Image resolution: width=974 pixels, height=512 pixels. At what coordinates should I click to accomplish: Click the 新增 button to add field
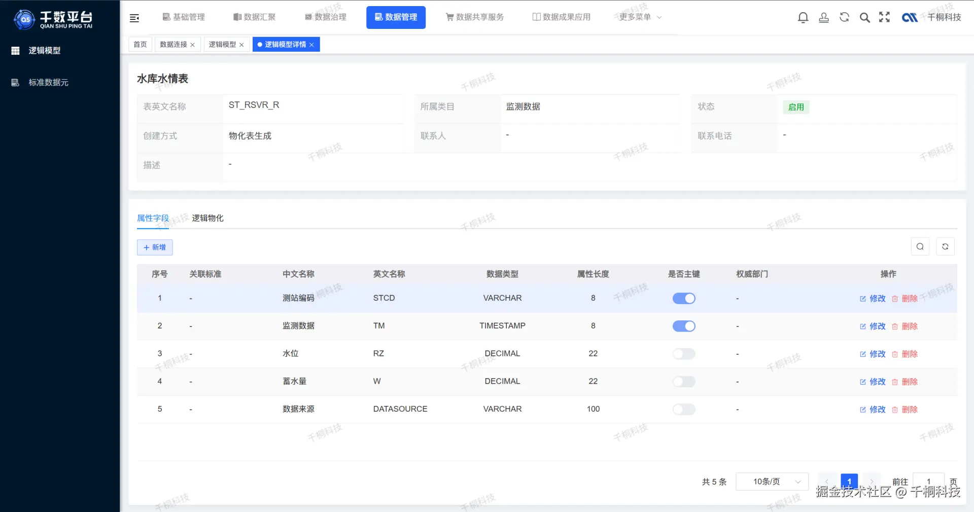(x=155, y=247)
